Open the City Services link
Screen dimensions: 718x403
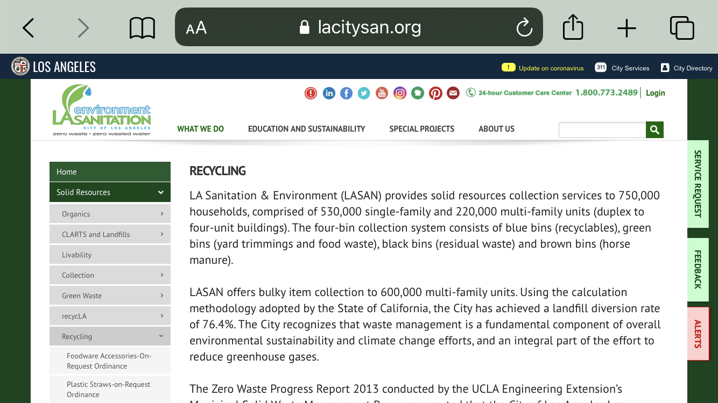630,68
